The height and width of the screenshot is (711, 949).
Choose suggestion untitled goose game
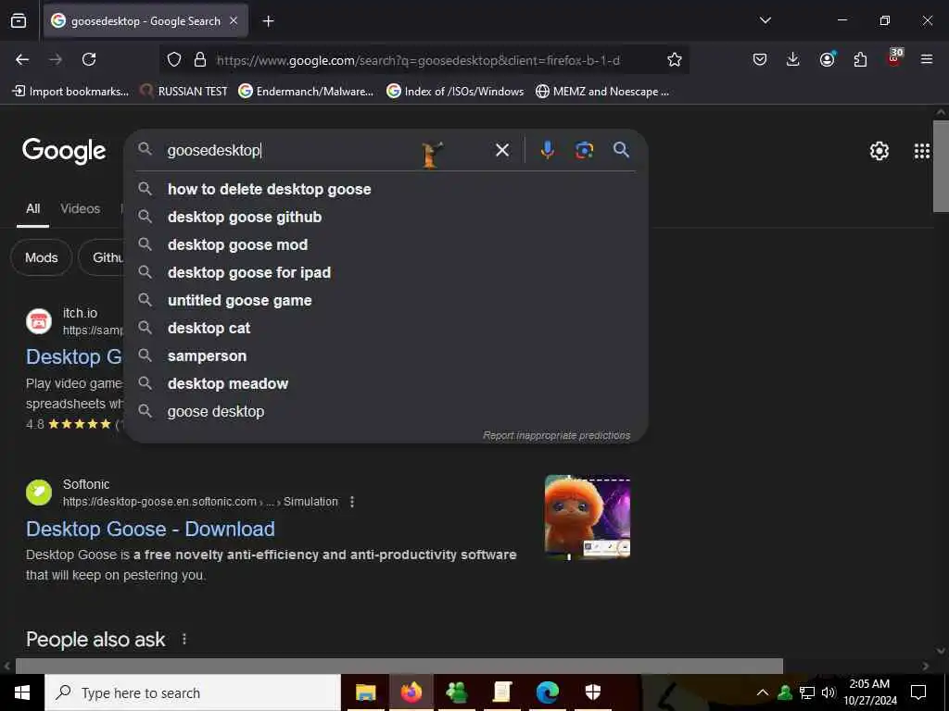(x=386, y=301)
